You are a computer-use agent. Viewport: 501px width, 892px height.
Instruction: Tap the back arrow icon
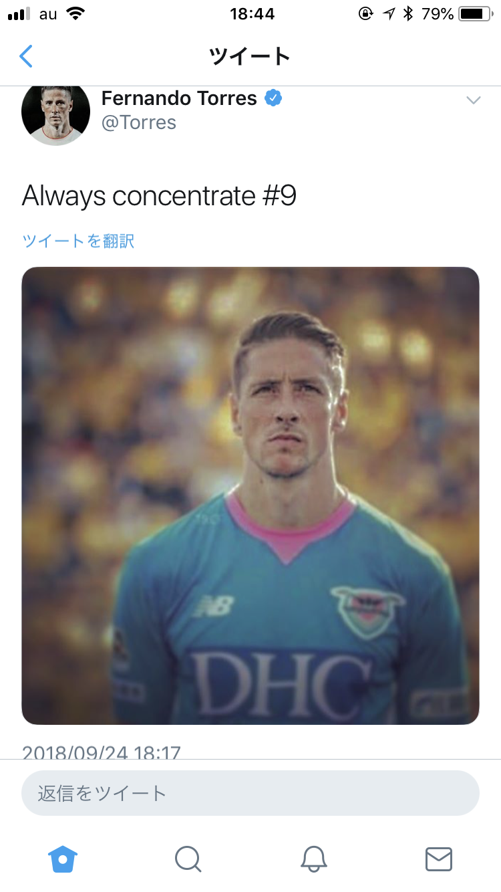pyautogui.click(x=25, y=56)
